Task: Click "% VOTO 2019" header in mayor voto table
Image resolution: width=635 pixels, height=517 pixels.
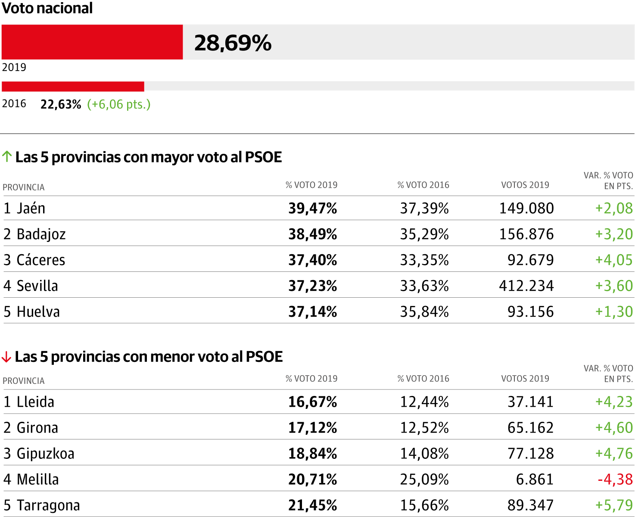Action: [x=311, y=185]
